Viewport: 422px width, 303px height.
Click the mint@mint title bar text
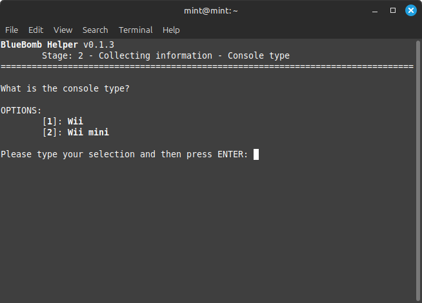point(211,11)
